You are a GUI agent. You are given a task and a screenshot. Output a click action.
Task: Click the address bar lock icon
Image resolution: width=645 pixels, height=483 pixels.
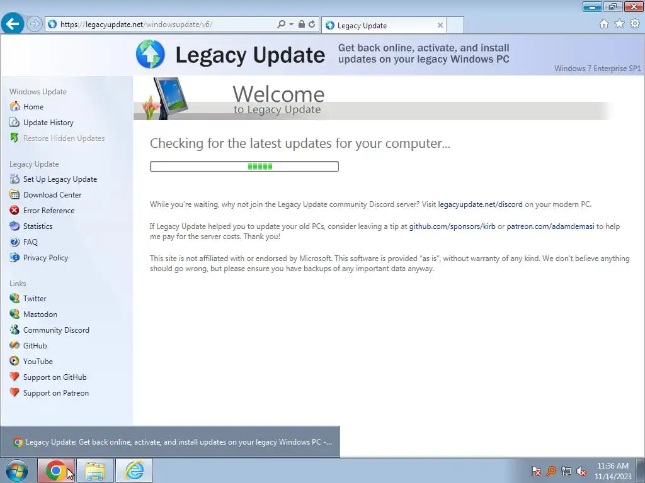[x=302, y=25]
